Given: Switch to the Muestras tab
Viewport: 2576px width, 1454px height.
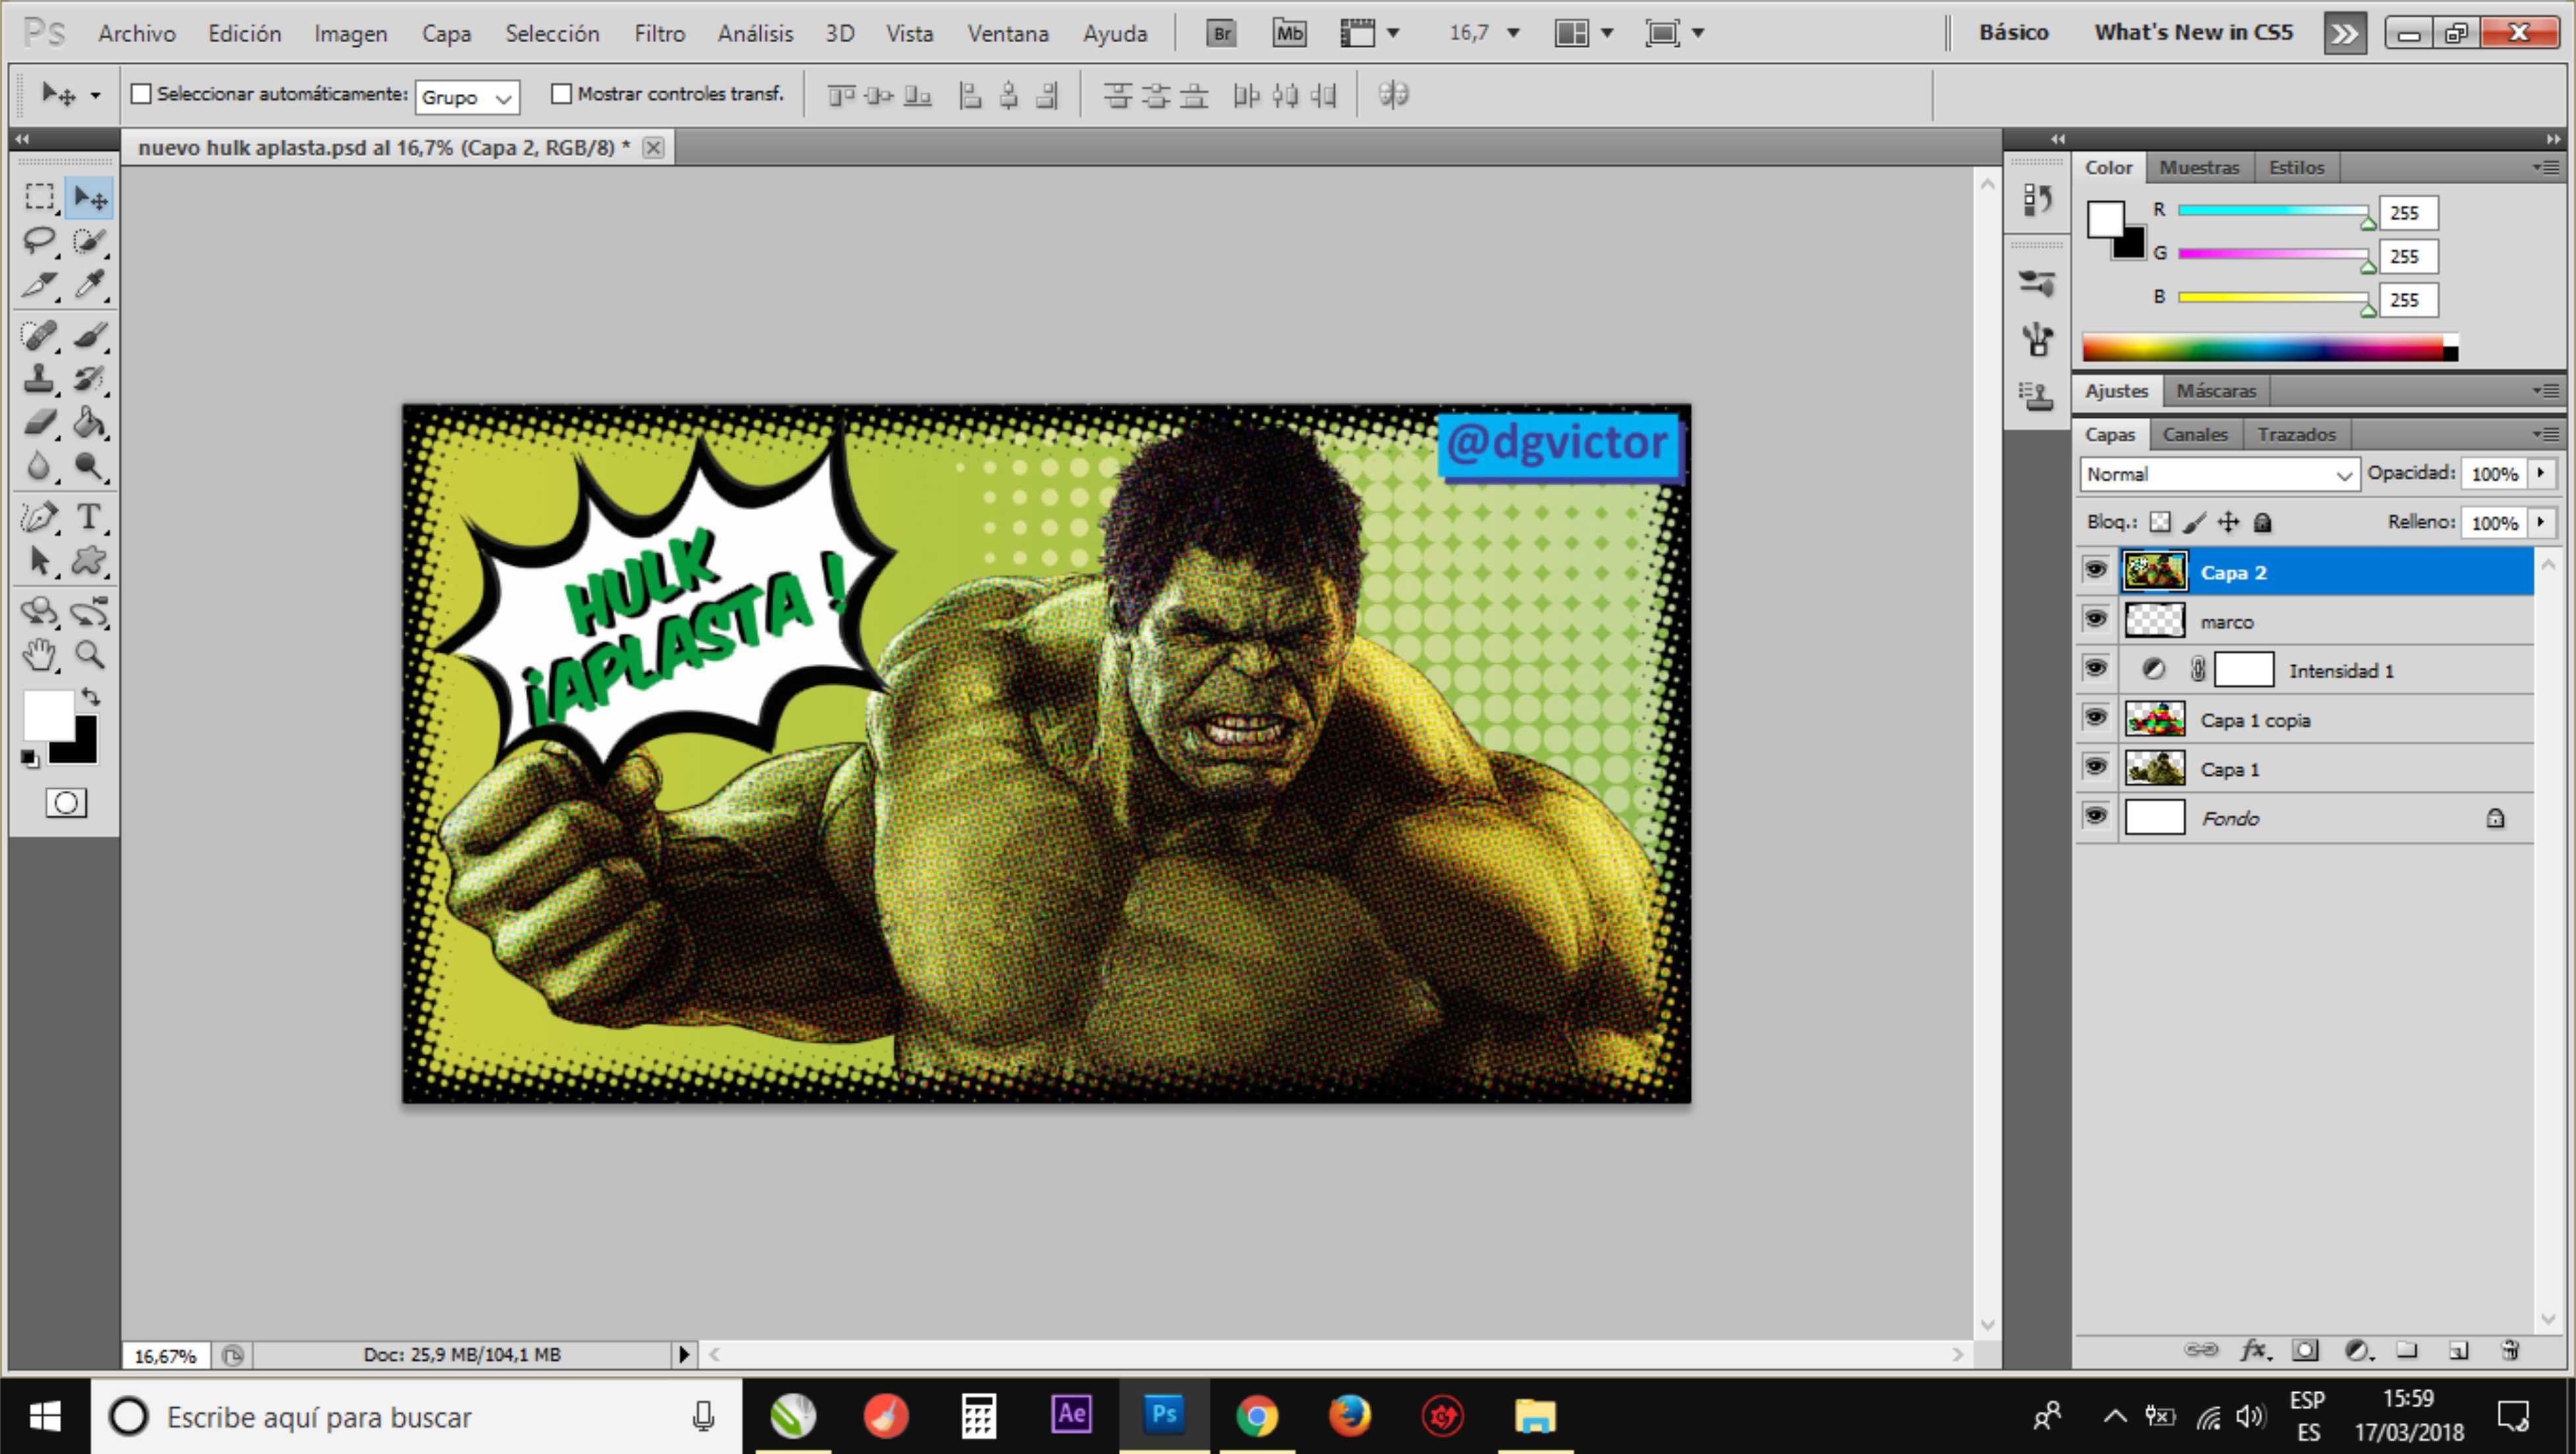Looking at the screenshot, I should click(2198, 168).
